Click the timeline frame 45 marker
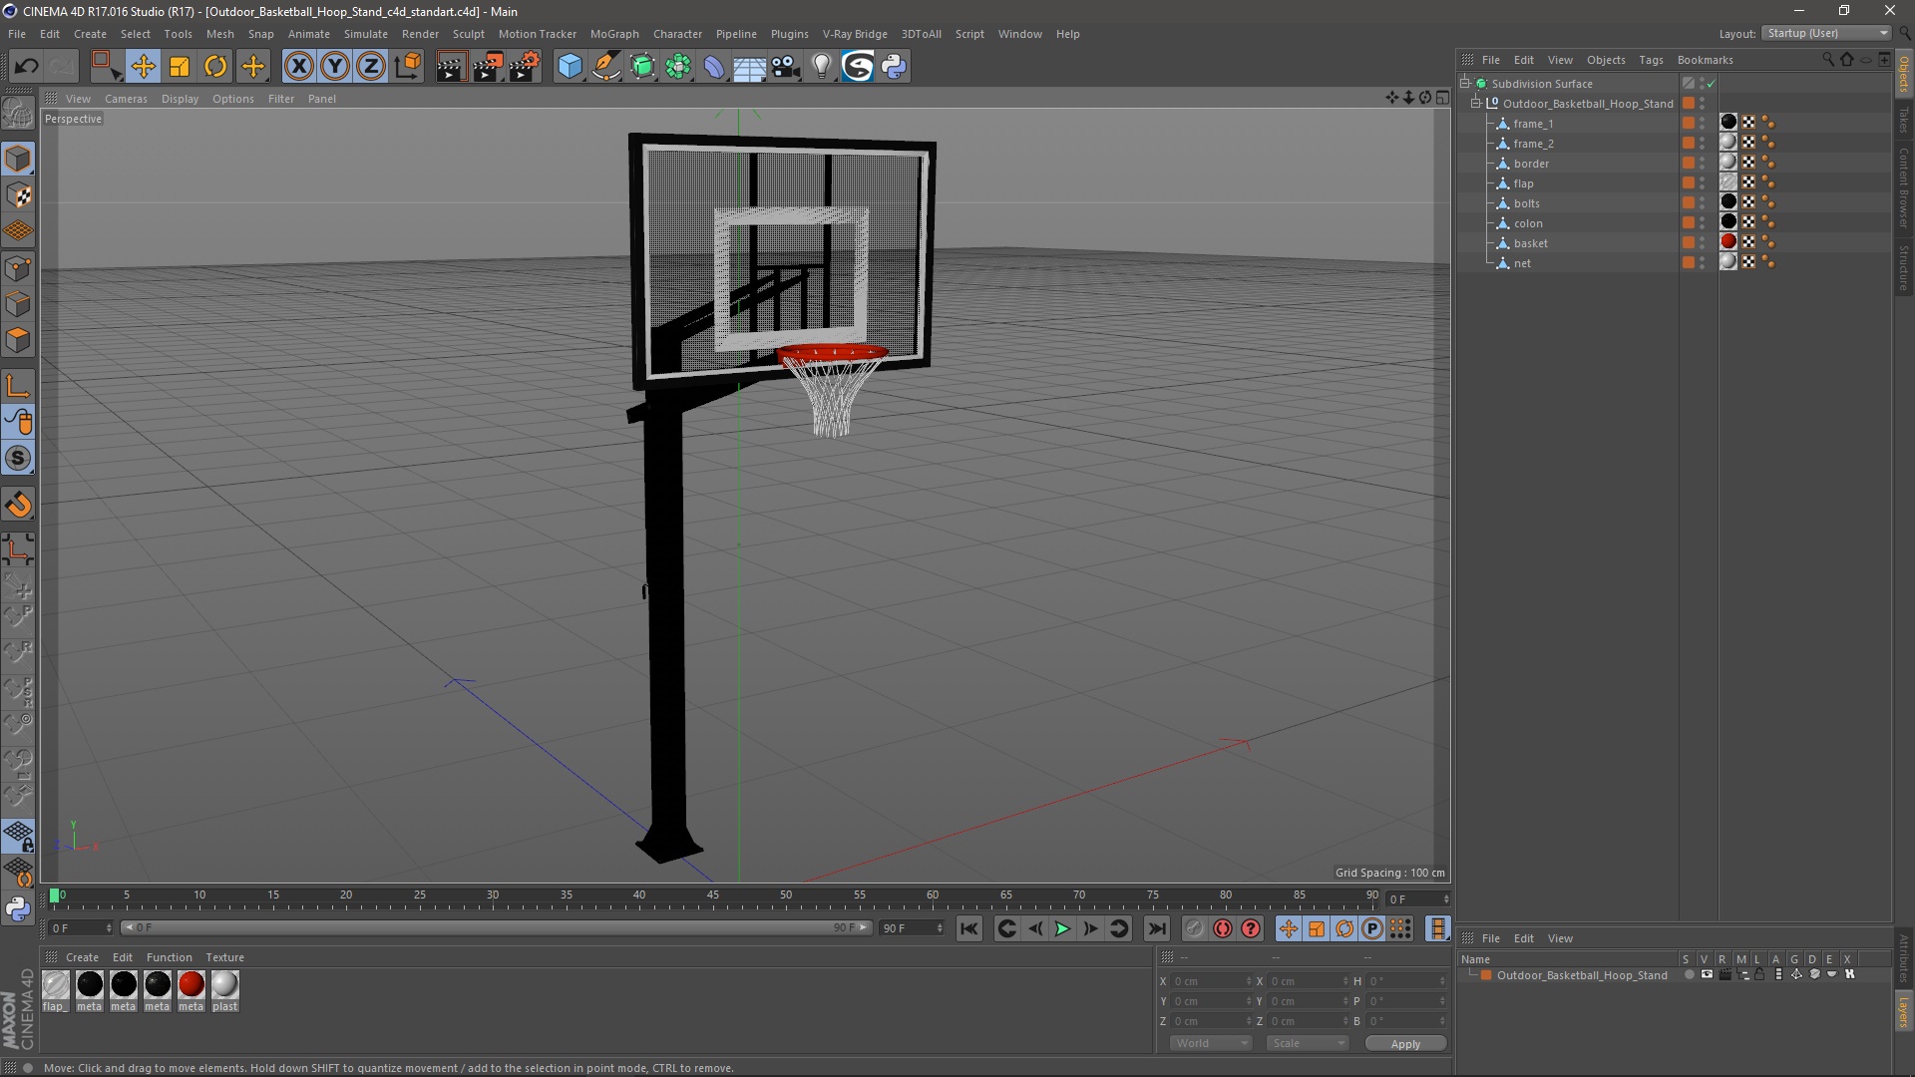 pos(712,897)
